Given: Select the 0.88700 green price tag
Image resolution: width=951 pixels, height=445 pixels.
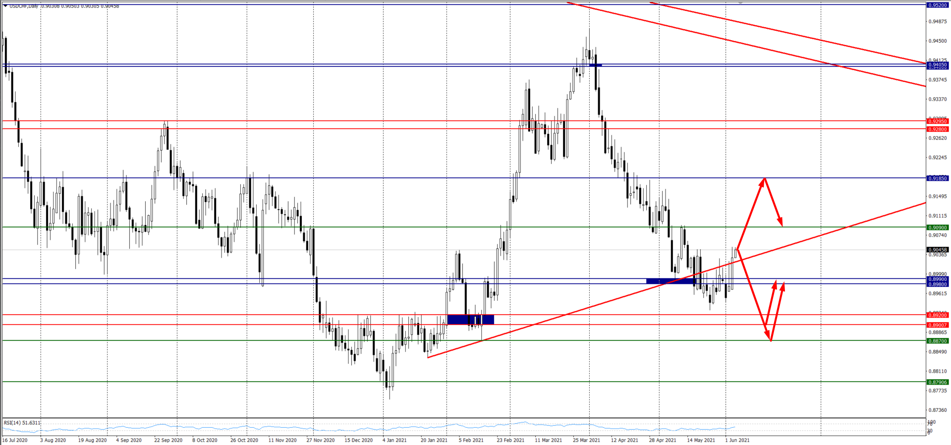Looking at the screenshot, I should (x=937, y=341).
